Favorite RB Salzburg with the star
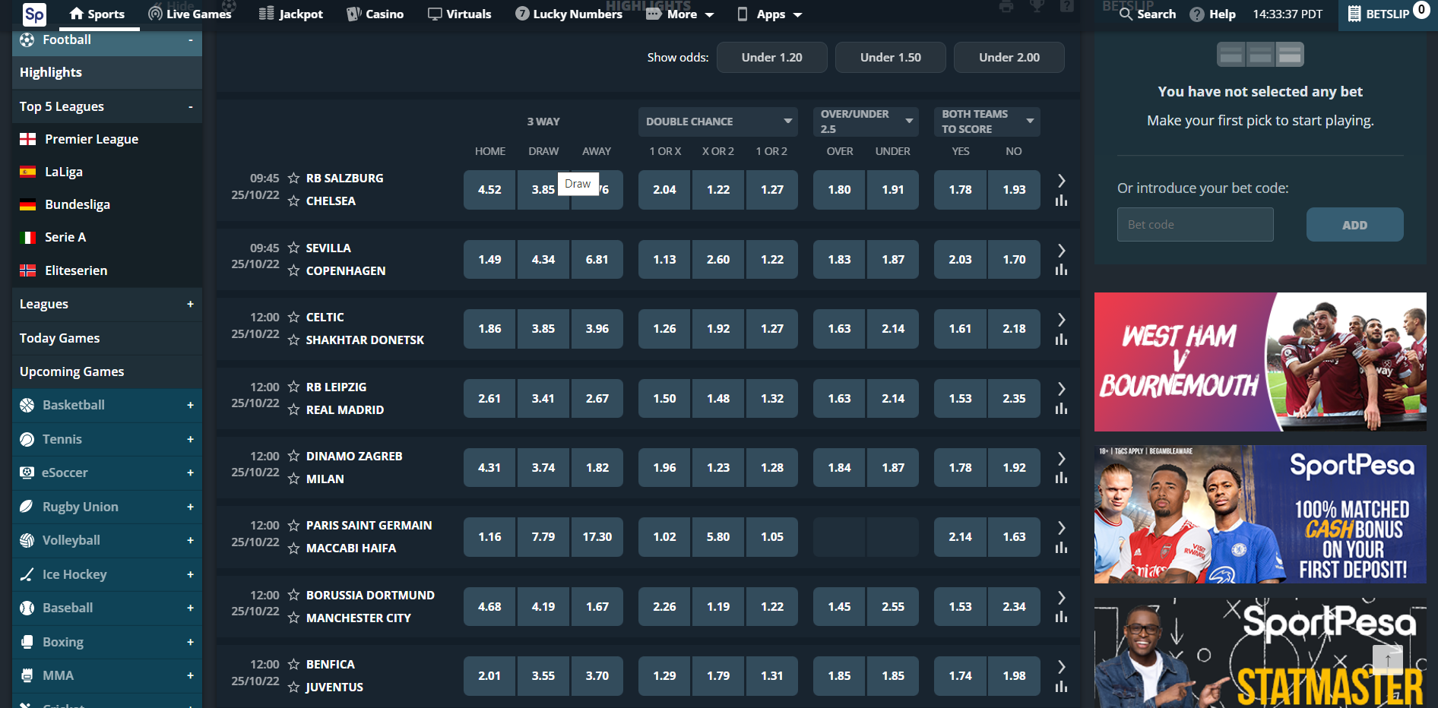Image resolution: width=1438 pixels, height=708 pixels. (293, 178)
